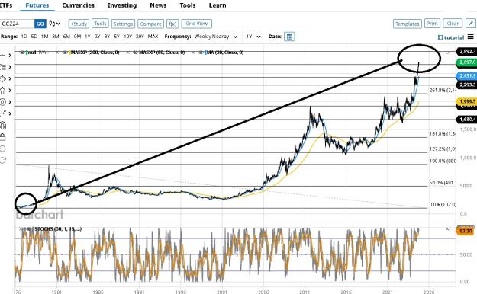477x294 pixels.
Task: Click the Compare button
Action: point(150,24)
